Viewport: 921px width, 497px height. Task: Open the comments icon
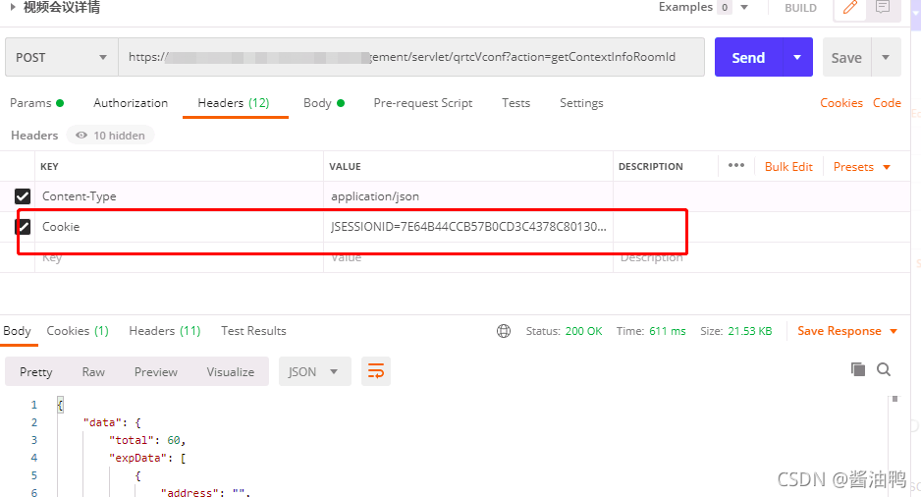883,8
